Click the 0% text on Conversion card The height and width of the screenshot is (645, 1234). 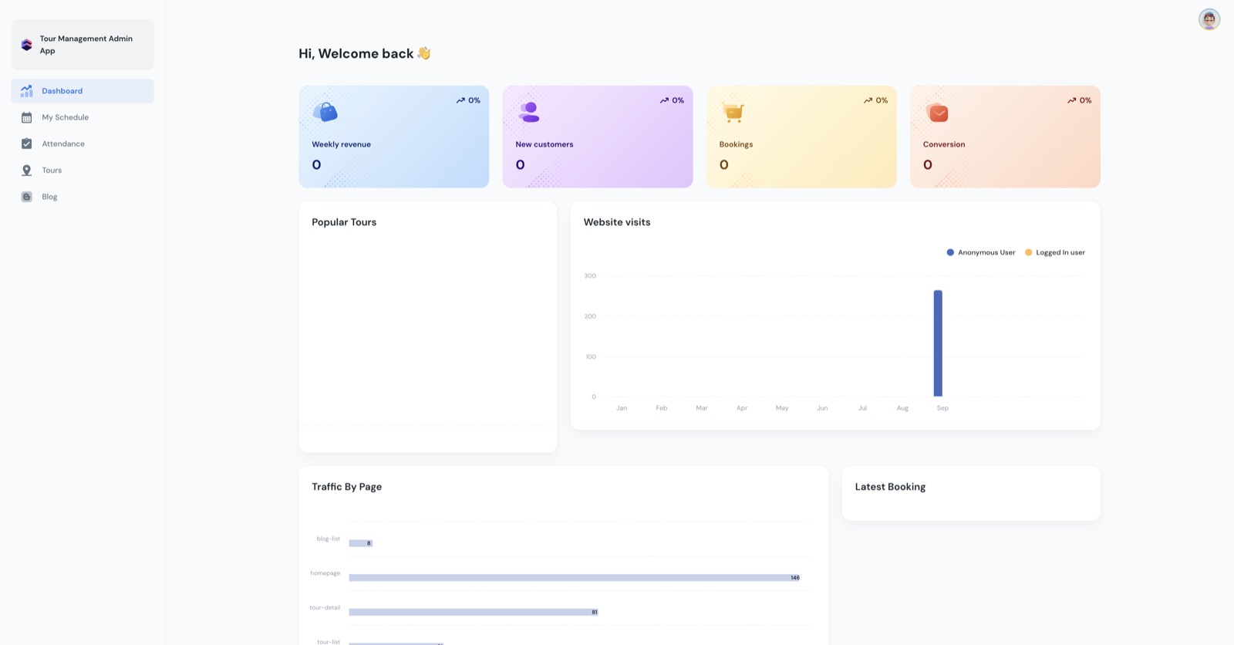(x=1085, y=100)
